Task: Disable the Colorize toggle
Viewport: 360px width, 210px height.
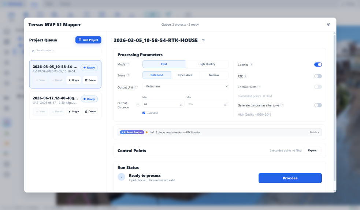Action: pos(318,64)
